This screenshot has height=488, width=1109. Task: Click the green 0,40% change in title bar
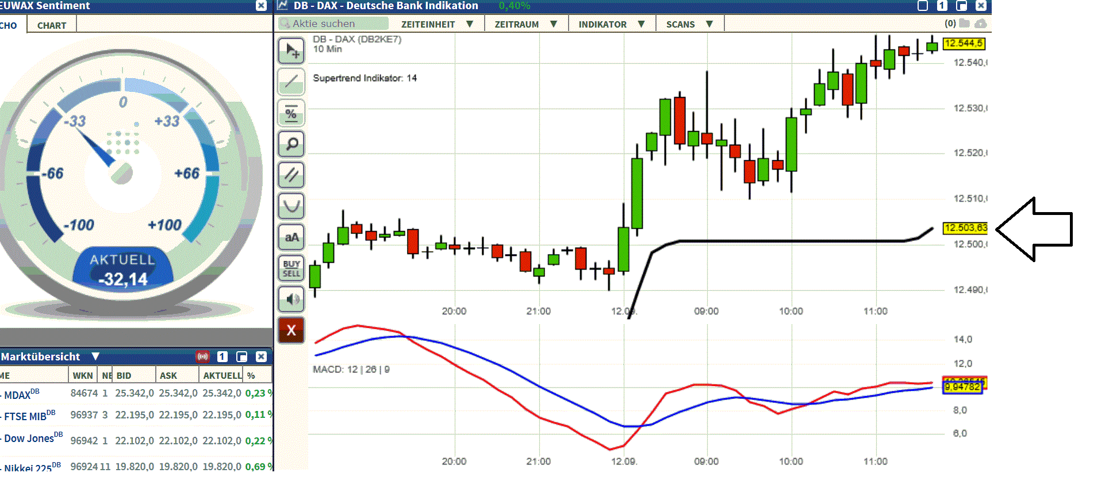(515, 6)
